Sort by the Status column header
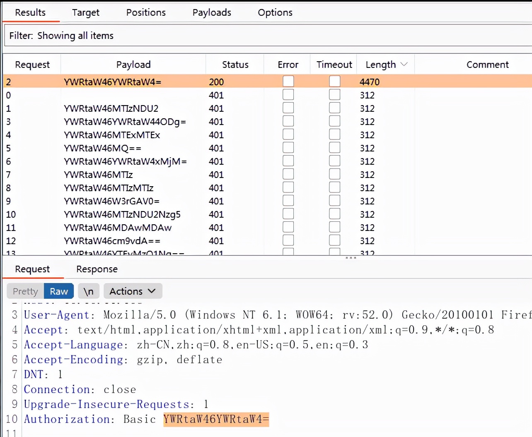This screenshot has height=437, width=532. [235, 65]
